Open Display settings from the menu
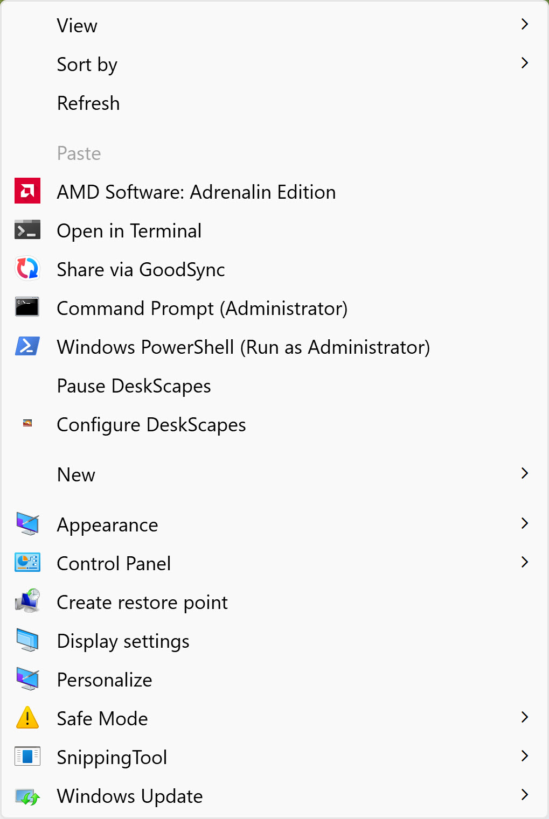Viewport: 549px width, 819px height. pyautogui.click(x=123, y=641)
